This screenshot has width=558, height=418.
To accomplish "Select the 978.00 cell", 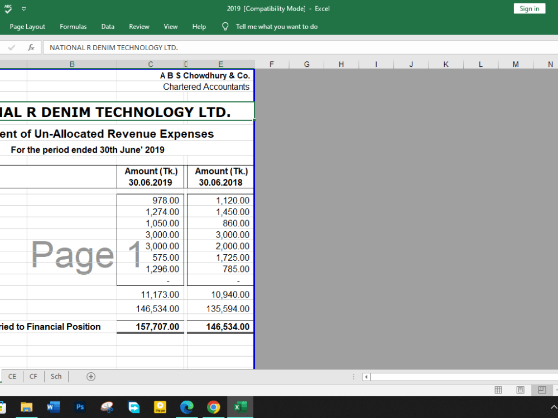I will coord(151,201).
